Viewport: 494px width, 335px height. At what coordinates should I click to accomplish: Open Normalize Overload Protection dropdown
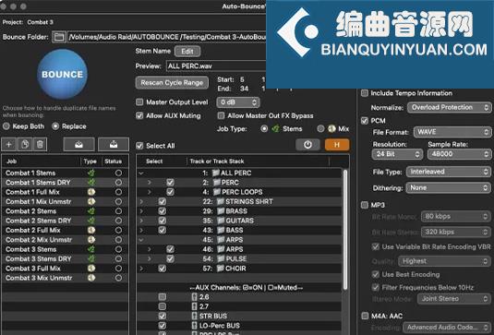(x=450, y=107)
